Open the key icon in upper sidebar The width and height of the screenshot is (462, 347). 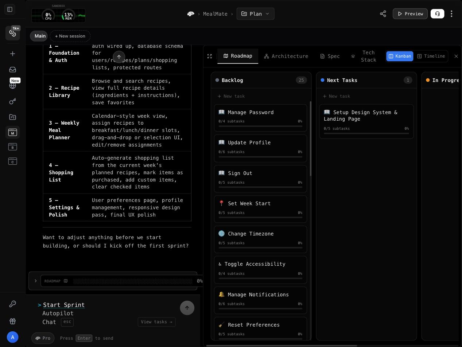(x=12, y=101)
